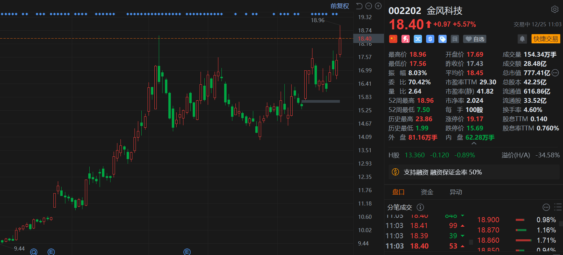Viewport: 563px width, 255px height.
Task: Zoom in chart with plus icon
Action: click(x=378, y=6)
